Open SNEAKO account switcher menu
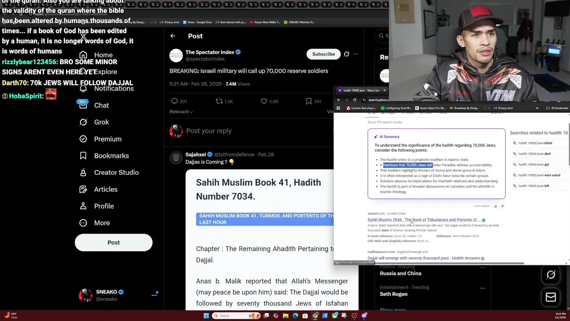This screenshot has width=570, height=321. coord(154,295)
